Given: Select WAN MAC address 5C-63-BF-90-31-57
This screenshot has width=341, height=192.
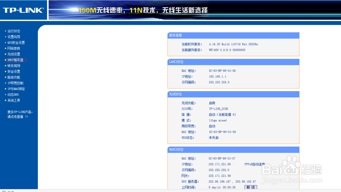Looking at the screenshot, I should point(222,159).
